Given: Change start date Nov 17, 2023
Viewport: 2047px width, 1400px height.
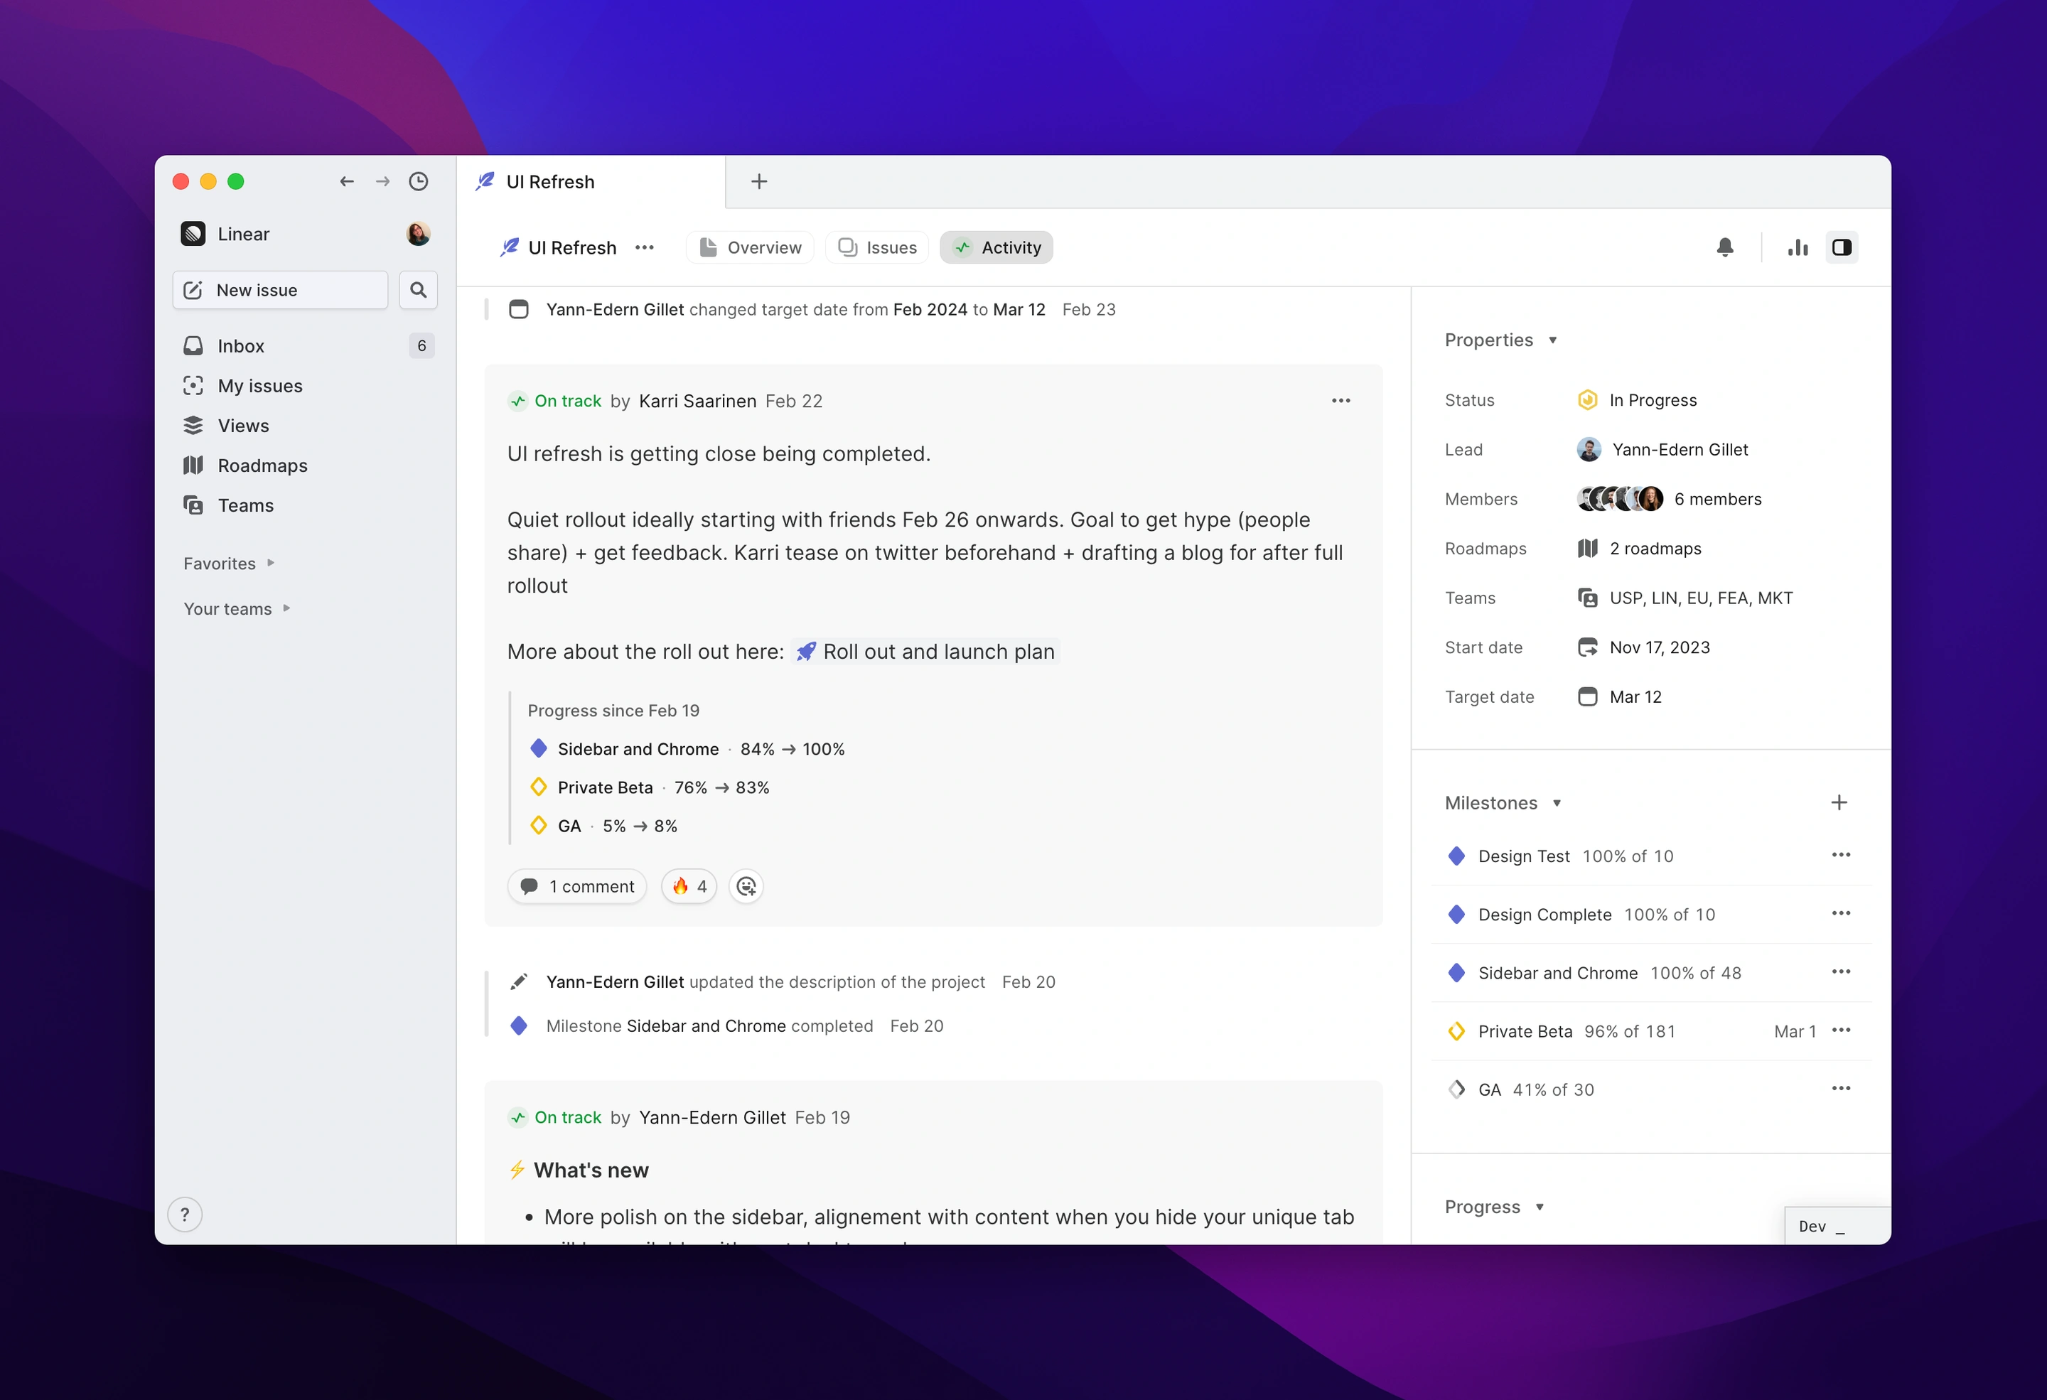Looking at the screenshot, I should pos(1643,648).
